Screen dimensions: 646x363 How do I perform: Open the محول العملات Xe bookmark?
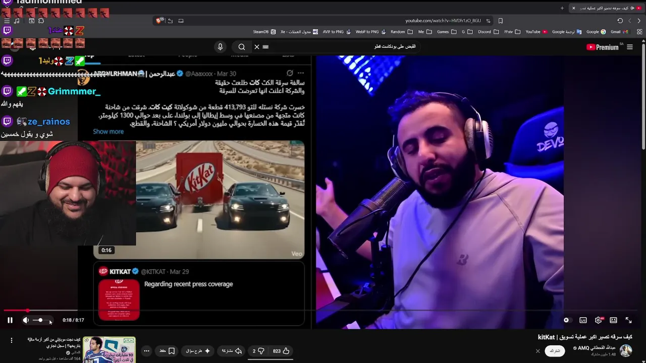coord(299,32)
